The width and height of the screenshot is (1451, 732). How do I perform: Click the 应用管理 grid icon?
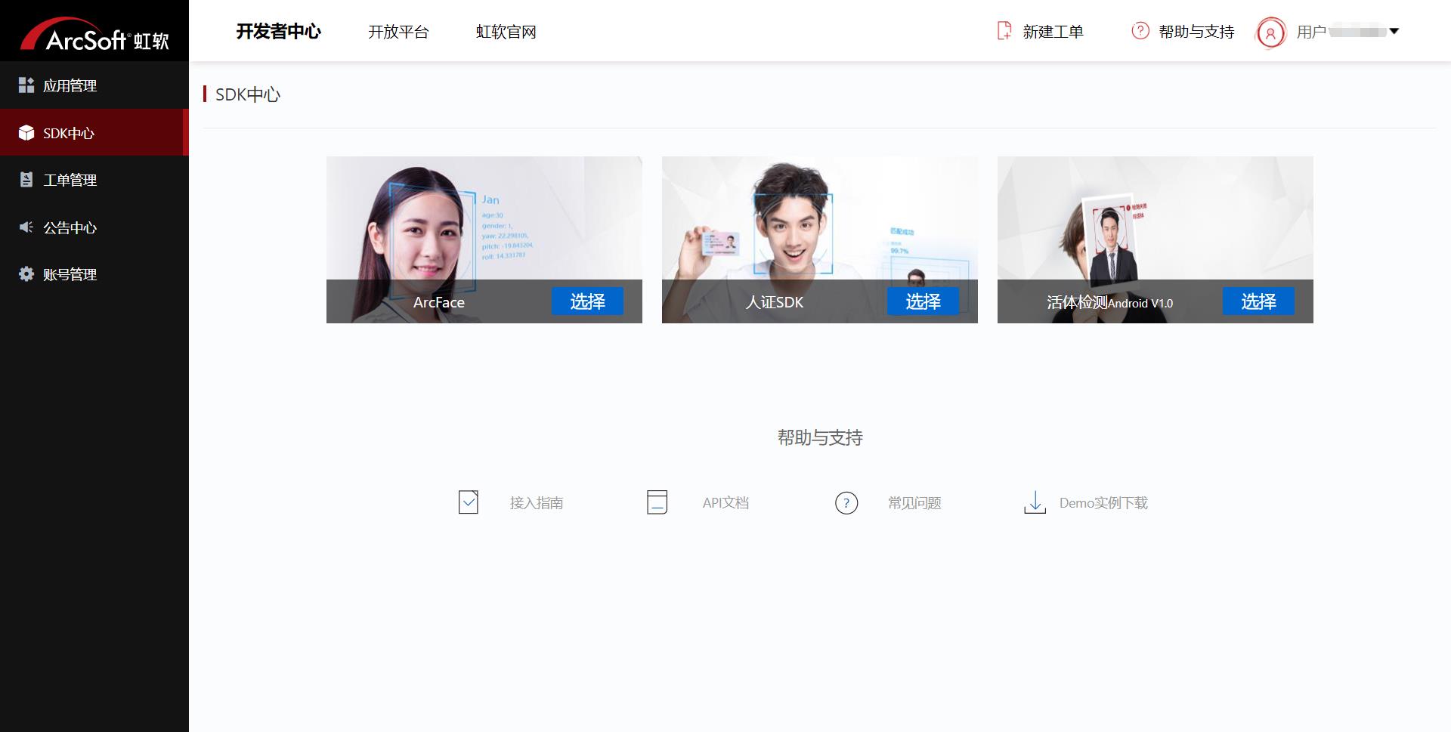pyautogui.click(x=26, y=85)
